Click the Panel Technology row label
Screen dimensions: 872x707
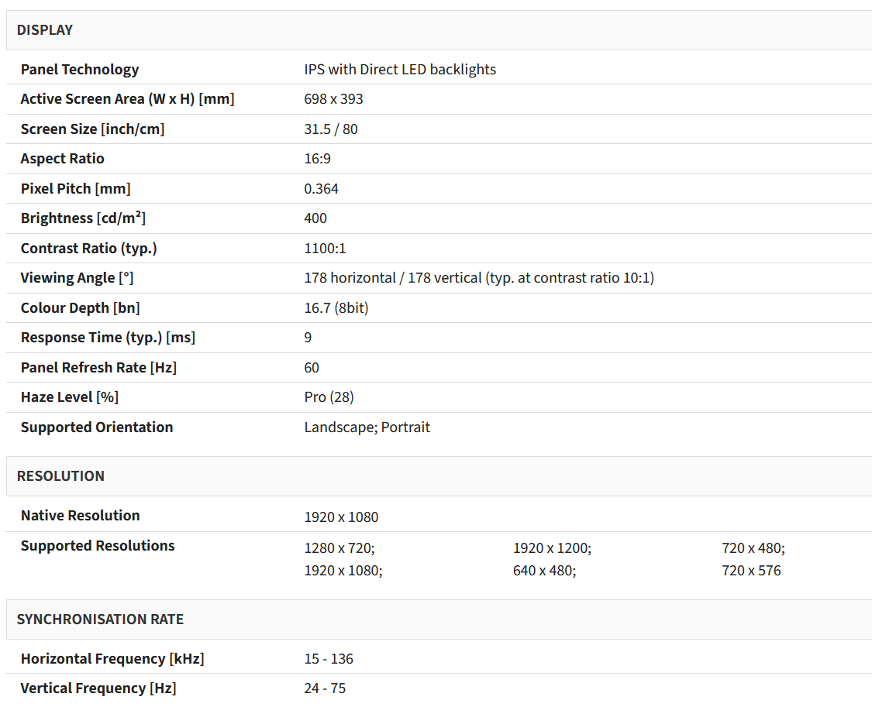[x=80, y=70]
